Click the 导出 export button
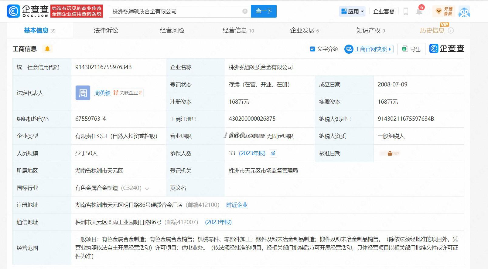 pyautogui.click(x=411, y=49)
